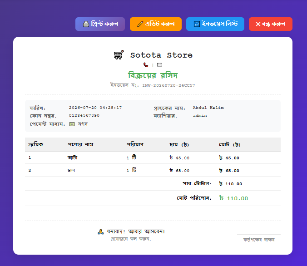Click the quantity 1 টি in the আটা row
The width and height of the screenshot is (307, 266).
click(132, 158)
